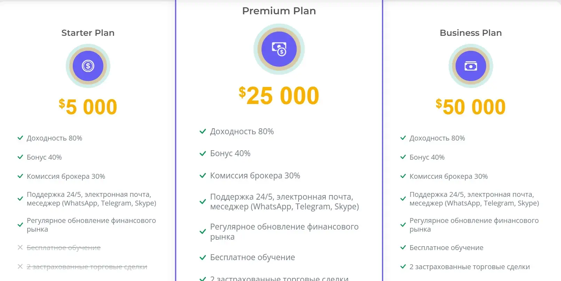The height and width of the screenshot is (281, 561).
Task: Click the Starter Plan dollar coin icon
Action: pyautogui.click(x=88, y=66)
